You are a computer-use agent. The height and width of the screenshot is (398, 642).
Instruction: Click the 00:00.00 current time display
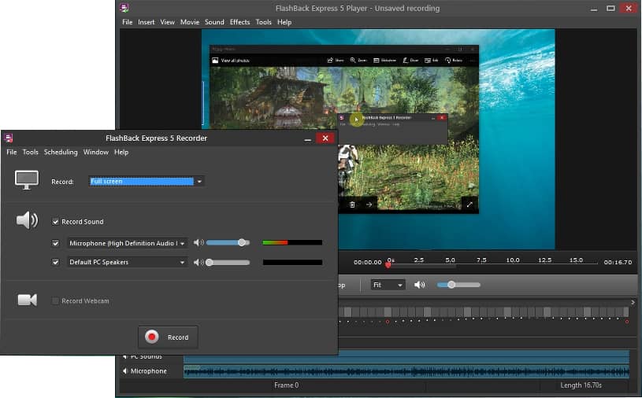click(x=368, y=263)
